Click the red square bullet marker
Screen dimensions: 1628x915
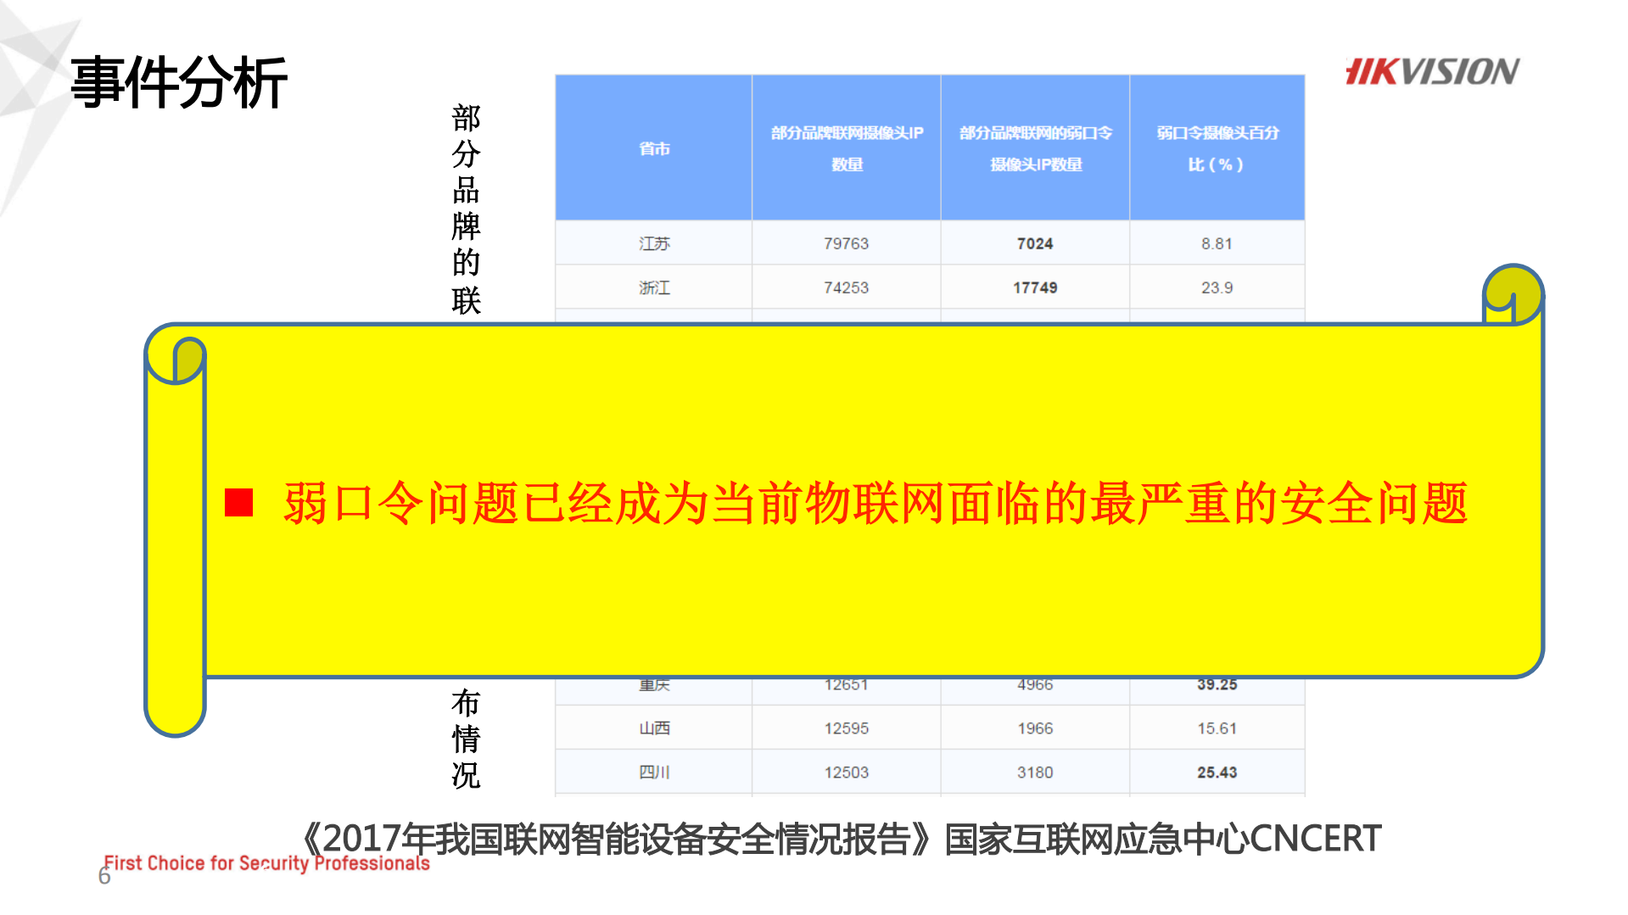click(x=240, y=503)
